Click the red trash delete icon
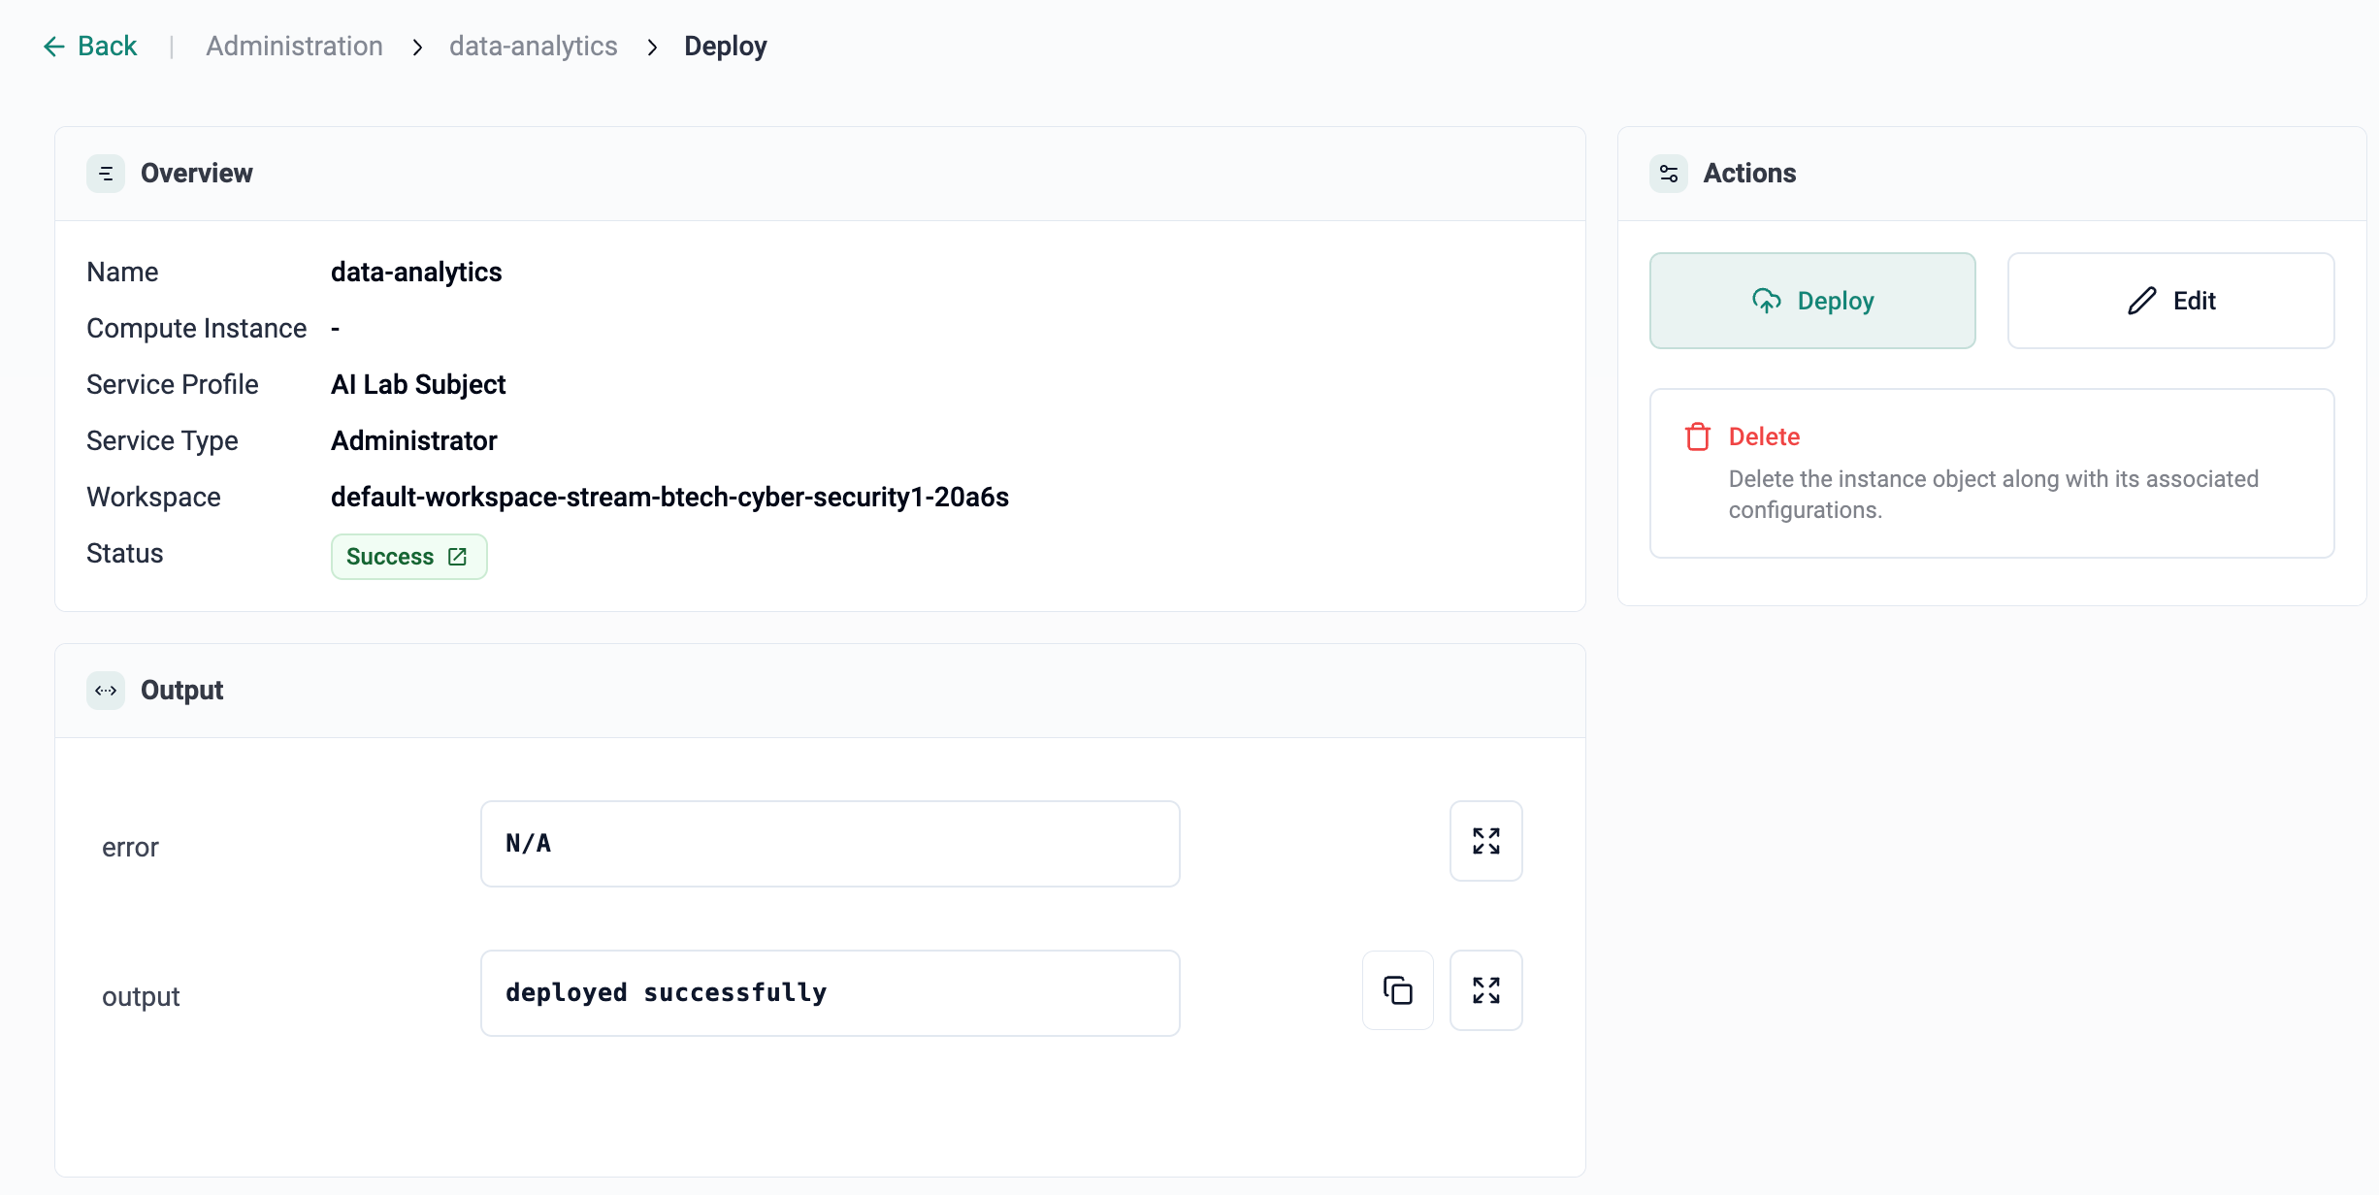 pyautogui.click(x=1697, y=437)
